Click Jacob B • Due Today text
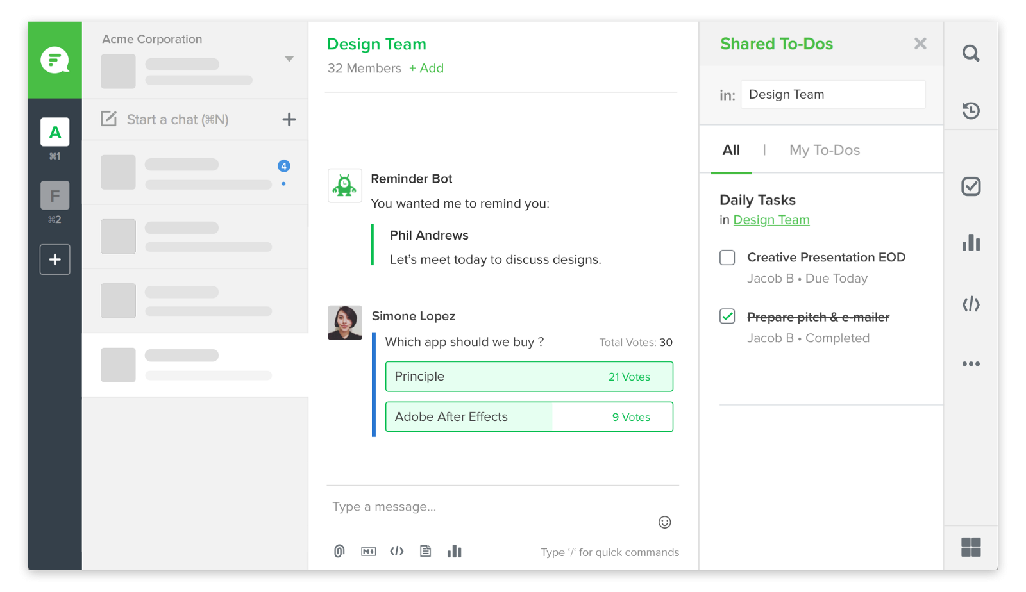 click(x=807, y=278)
